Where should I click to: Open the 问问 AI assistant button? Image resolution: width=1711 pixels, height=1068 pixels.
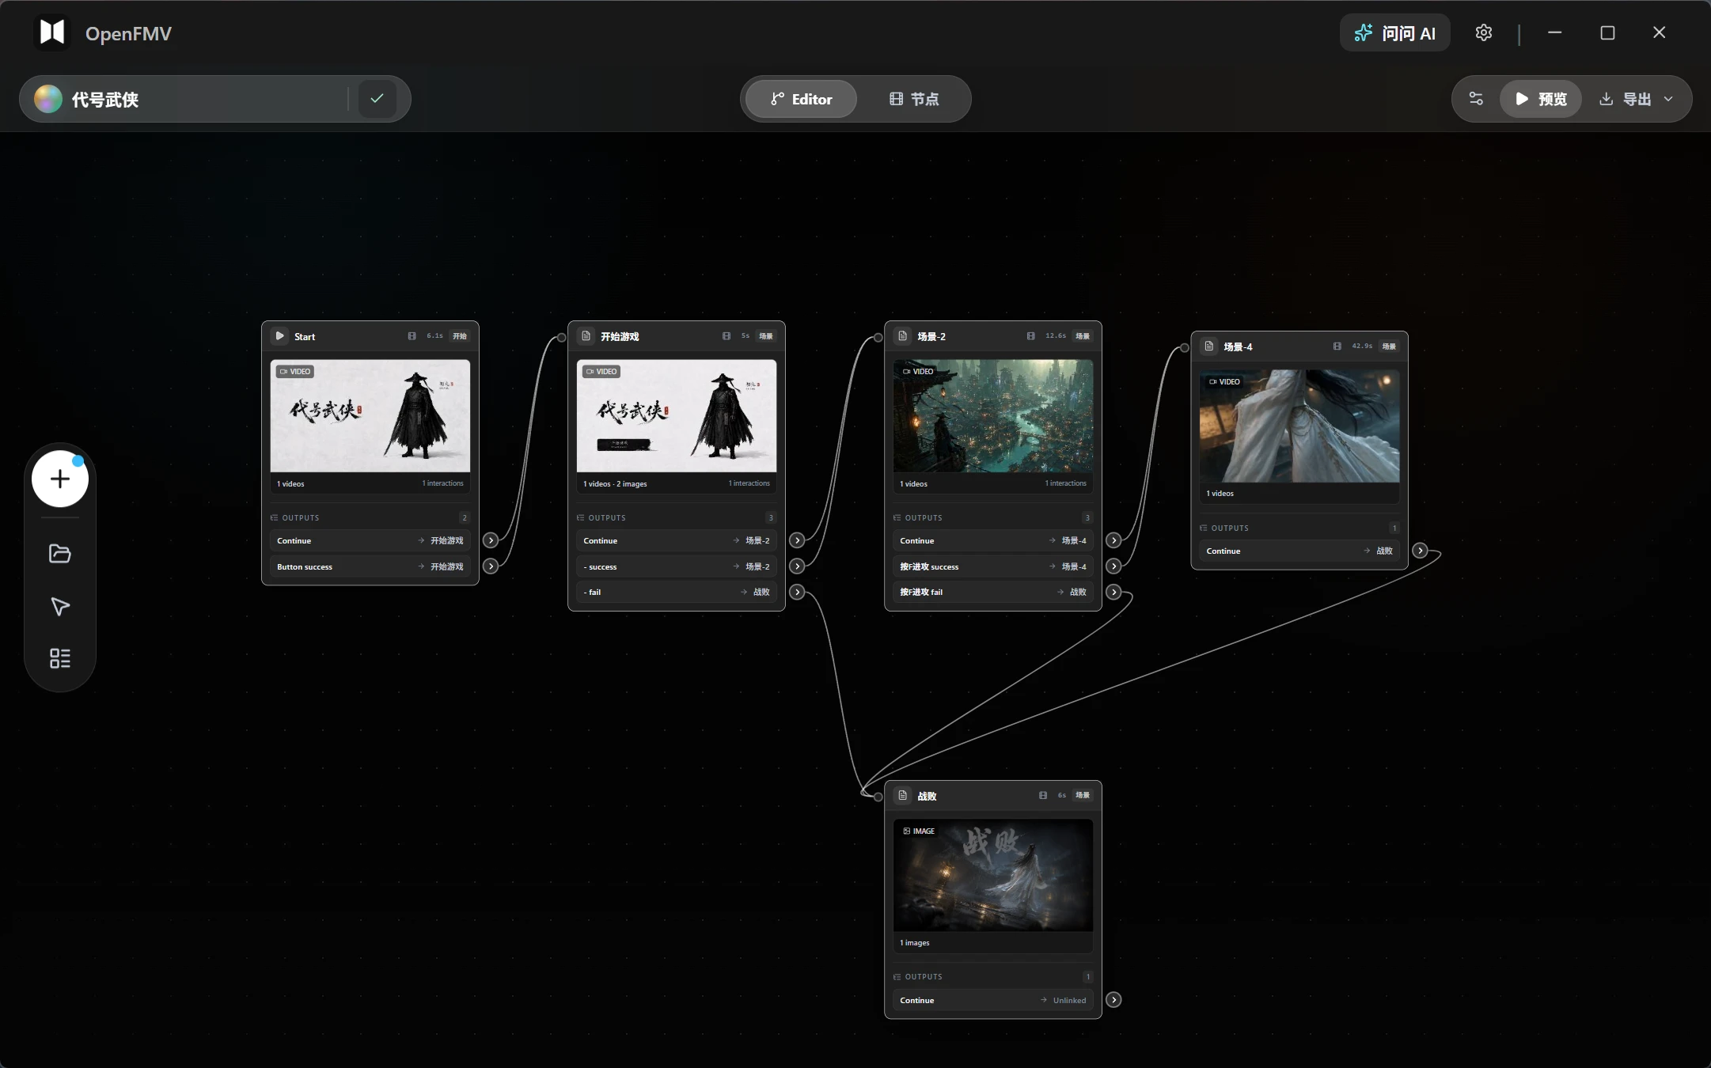point(1394,32)
